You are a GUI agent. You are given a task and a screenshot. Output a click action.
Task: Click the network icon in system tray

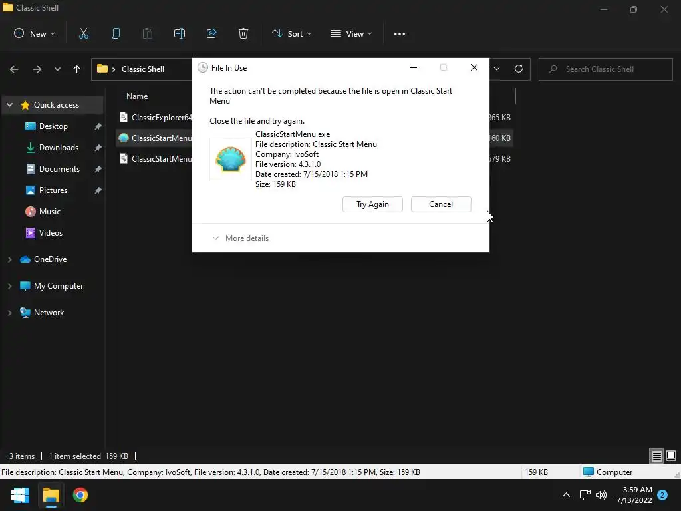click(x=585, y=494)
